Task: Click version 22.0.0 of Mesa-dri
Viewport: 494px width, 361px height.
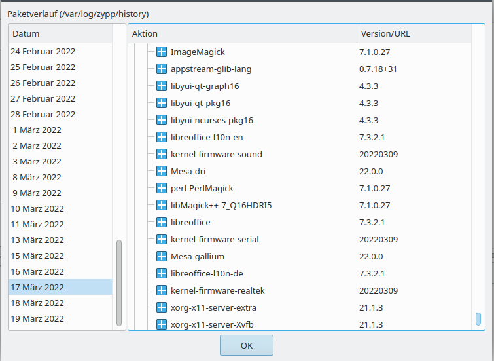Action: click(371, 172)
